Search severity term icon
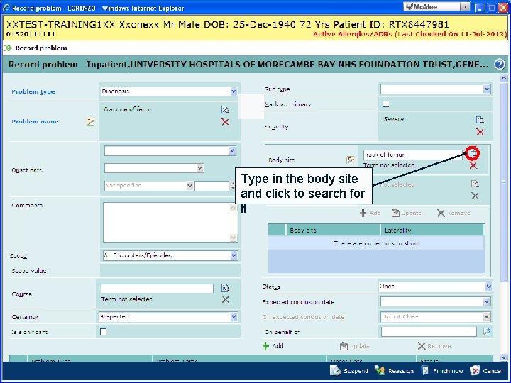Screen dimensions: 511x383 [x=480, y=120]
